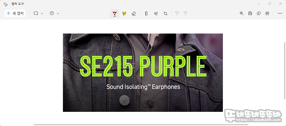Toggle the ruler tool

point(146,13)
